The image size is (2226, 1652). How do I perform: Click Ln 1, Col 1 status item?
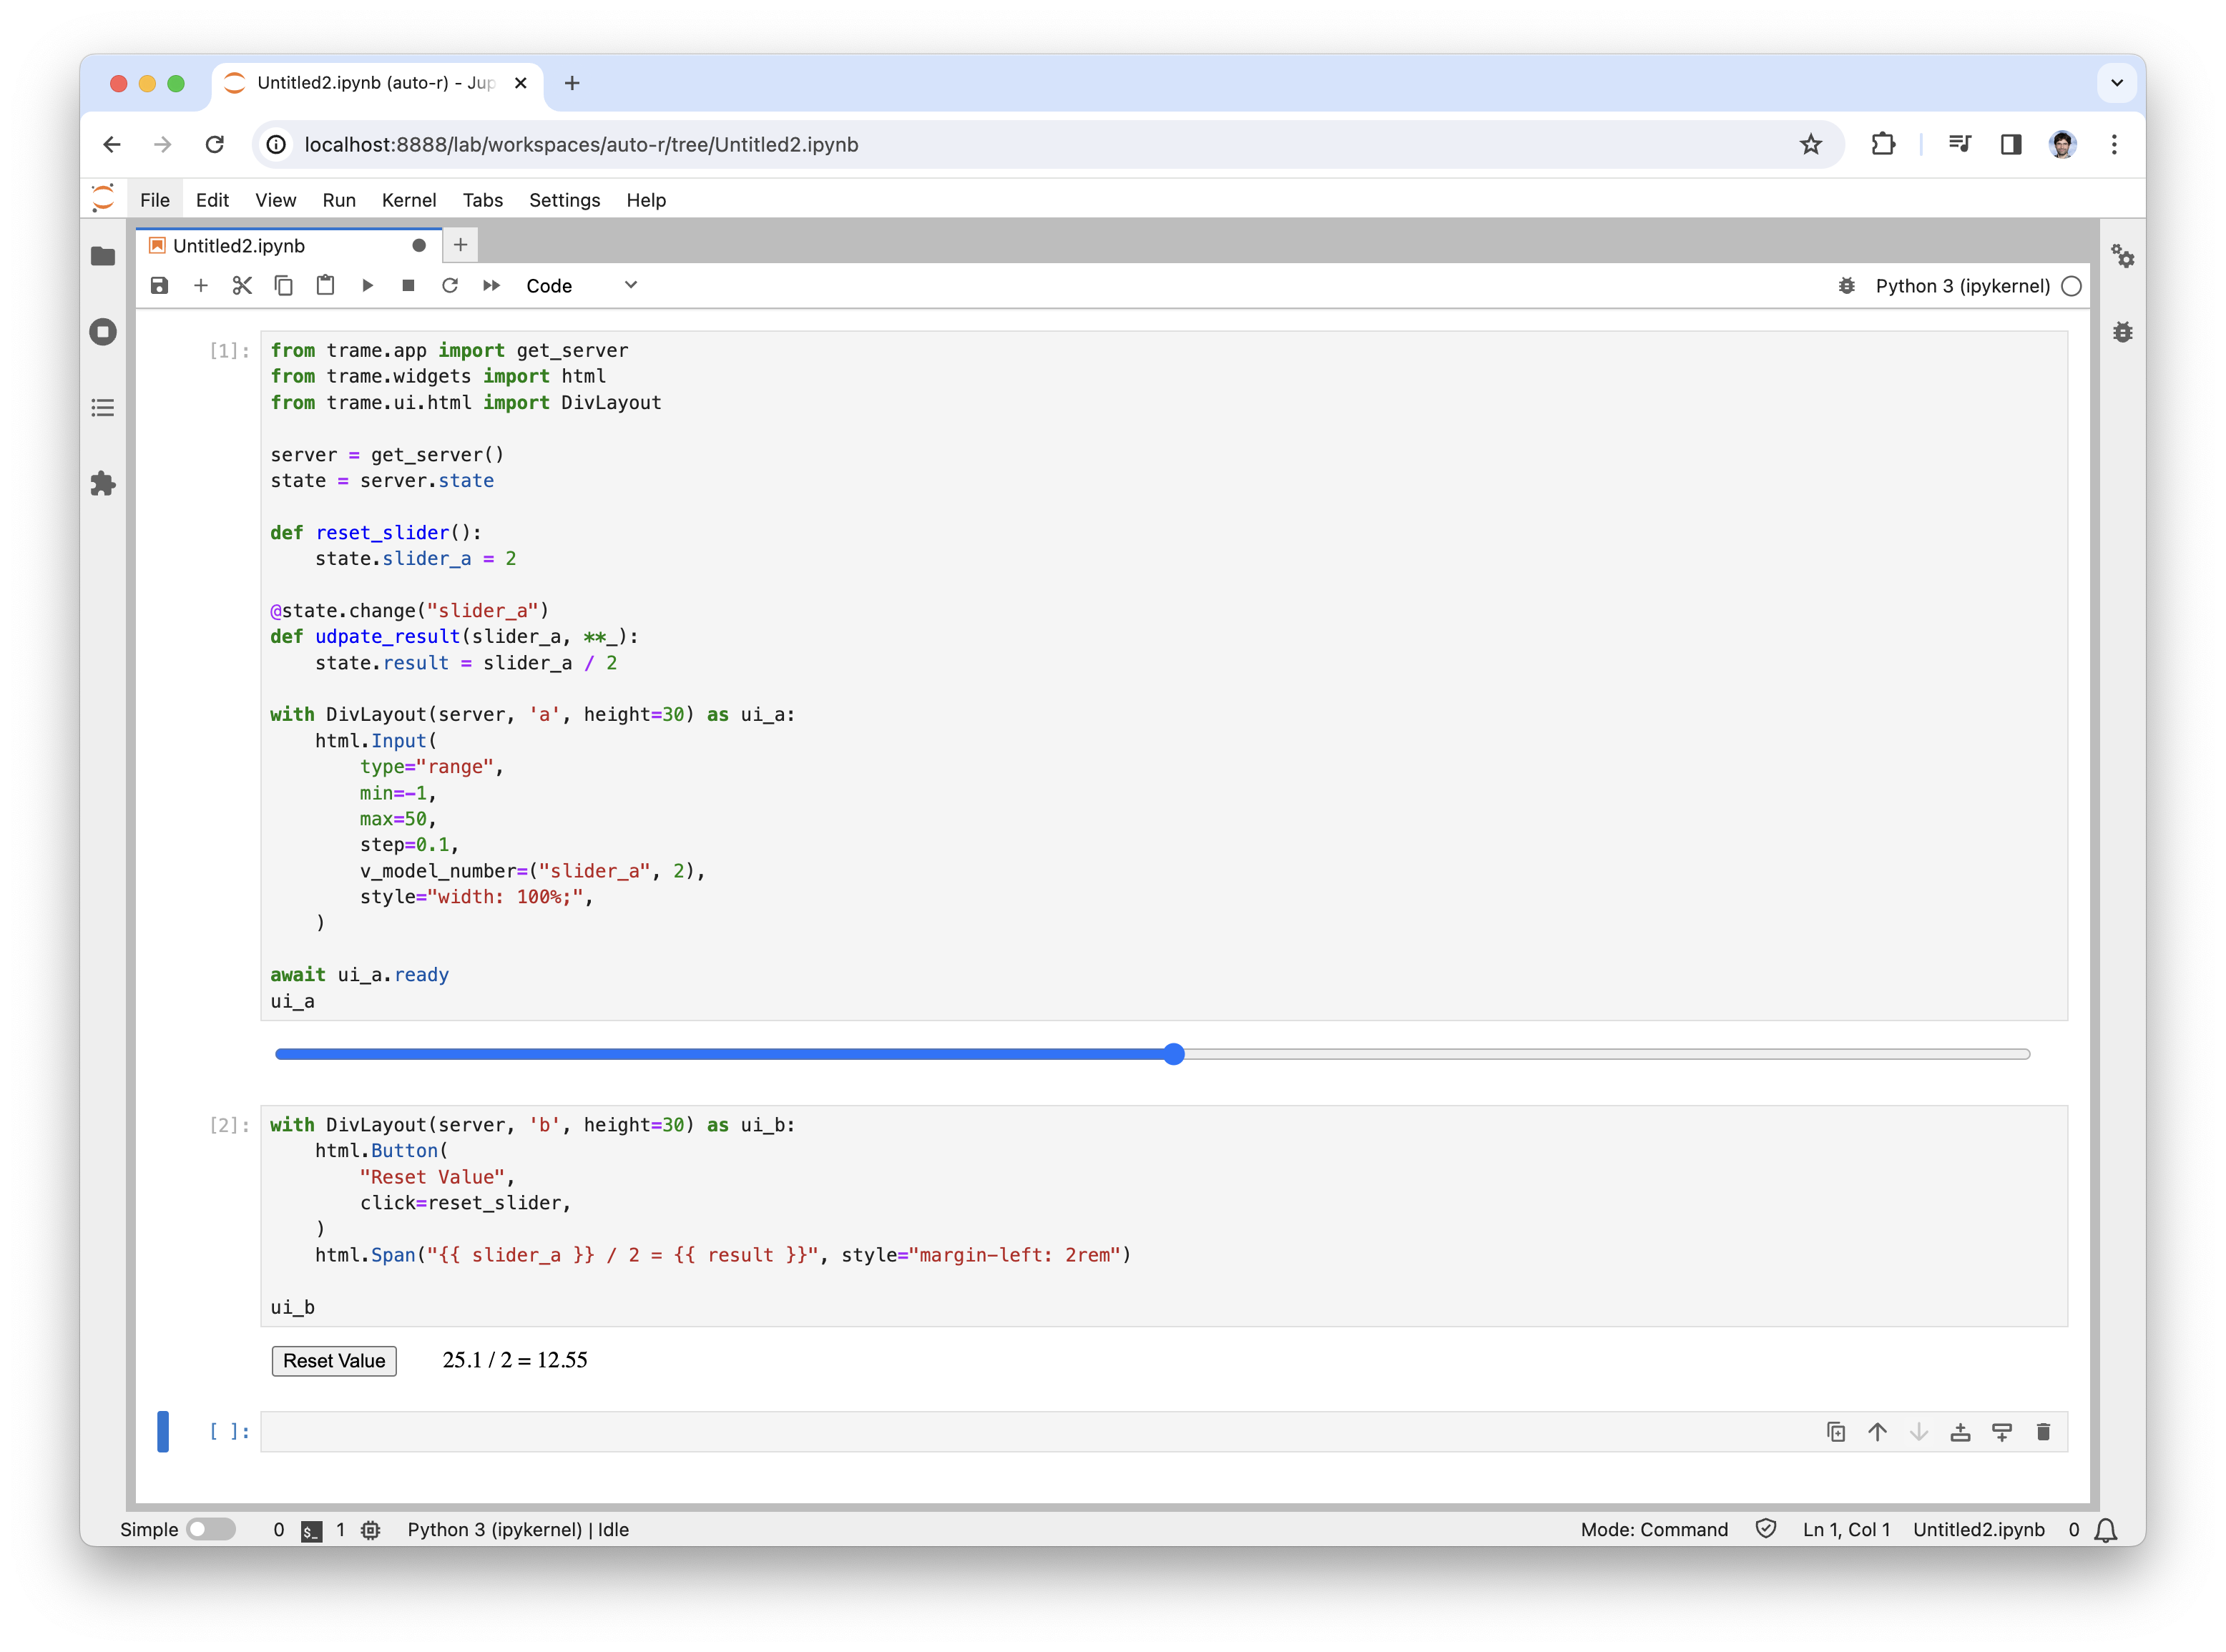coord(1846,1530)
